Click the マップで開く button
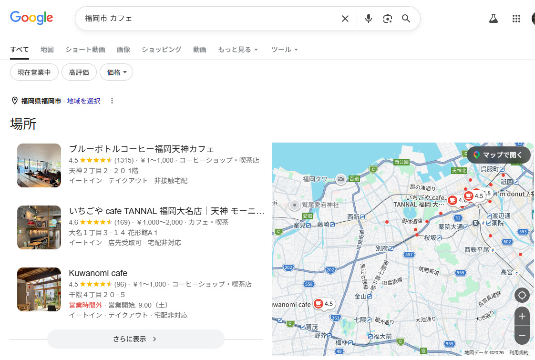The width and height of the screenshot is (535, 360). click(498, 155)
